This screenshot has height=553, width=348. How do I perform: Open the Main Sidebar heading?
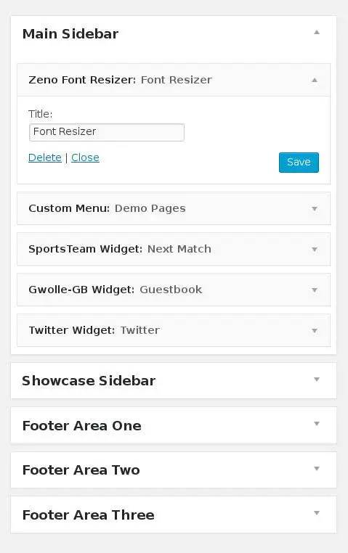tap(70, 34)
